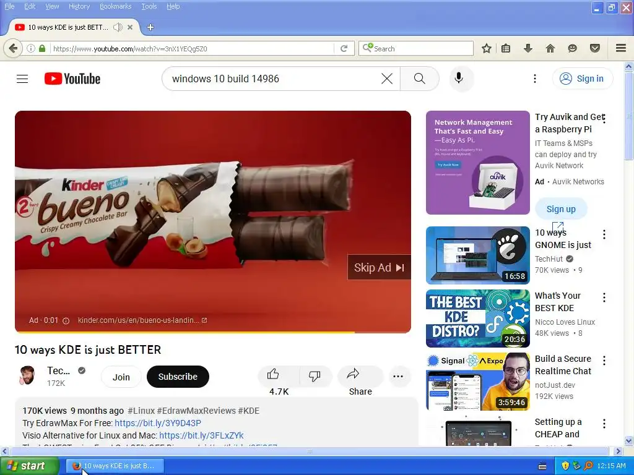Show bookmarks list icon
The width and height of the screenshot is (634, 475).
click(x=506, y=48)
